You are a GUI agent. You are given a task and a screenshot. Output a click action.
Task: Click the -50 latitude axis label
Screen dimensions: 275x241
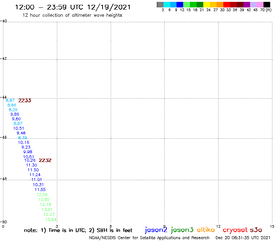3,222
